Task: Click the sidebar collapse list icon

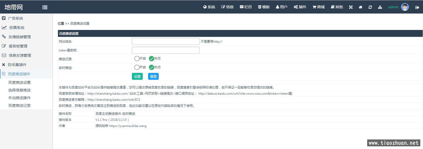Action: pyautogui.click(x=45, y=7)
